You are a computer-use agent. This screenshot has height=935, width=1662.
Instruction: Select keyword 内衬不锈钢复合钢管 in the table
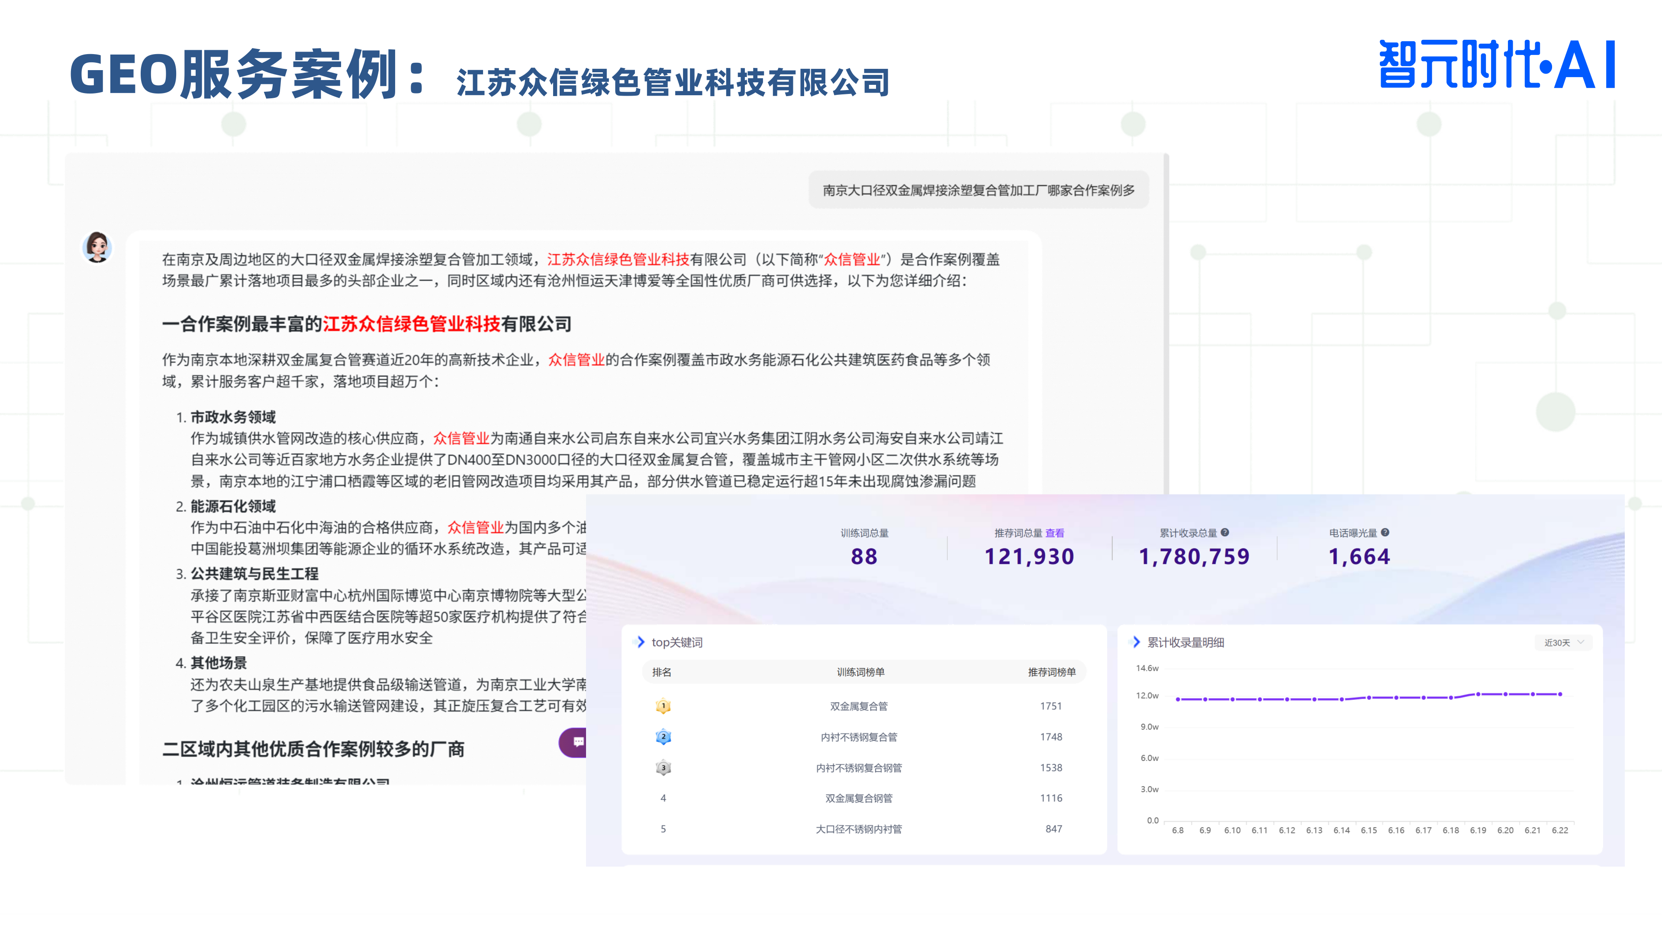click(859, 768)
